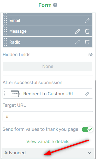This screenshot has height=159, width=96.
Task: Delete the Message field with trash icon
Action: 87,31
